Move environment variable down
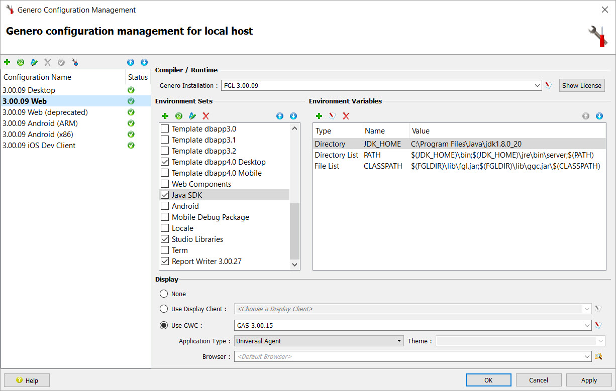 coord(599,116)
